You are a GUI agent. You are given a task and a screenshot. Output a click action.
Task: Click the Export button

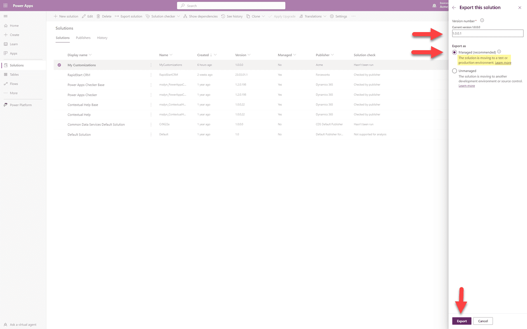pos(462,321)
